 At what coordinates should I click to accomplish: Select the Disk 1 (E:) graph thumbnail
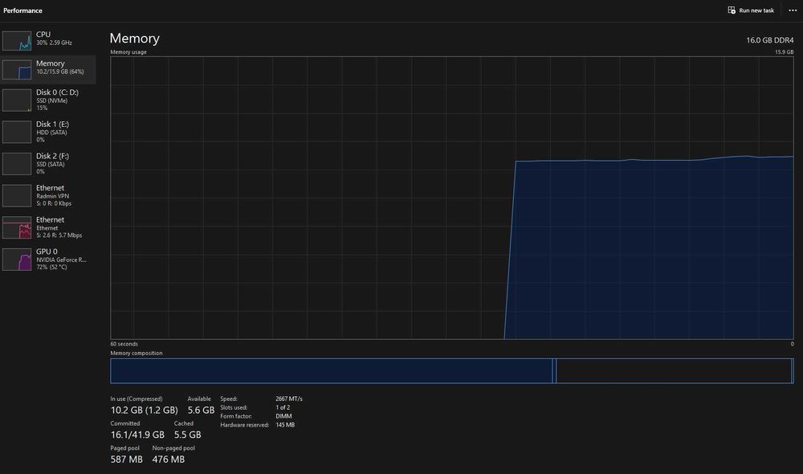click(17, 132)
